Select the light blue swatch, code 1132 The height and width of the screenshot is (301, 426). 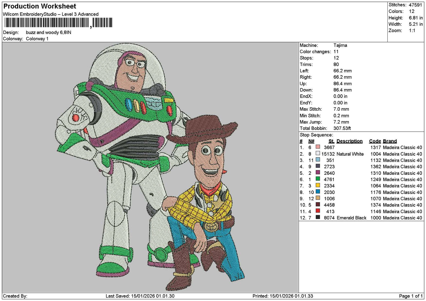318,160
